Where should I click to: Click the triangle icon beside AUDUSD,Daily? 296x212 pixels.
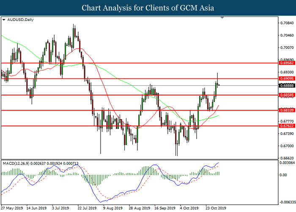click(4, 20)
